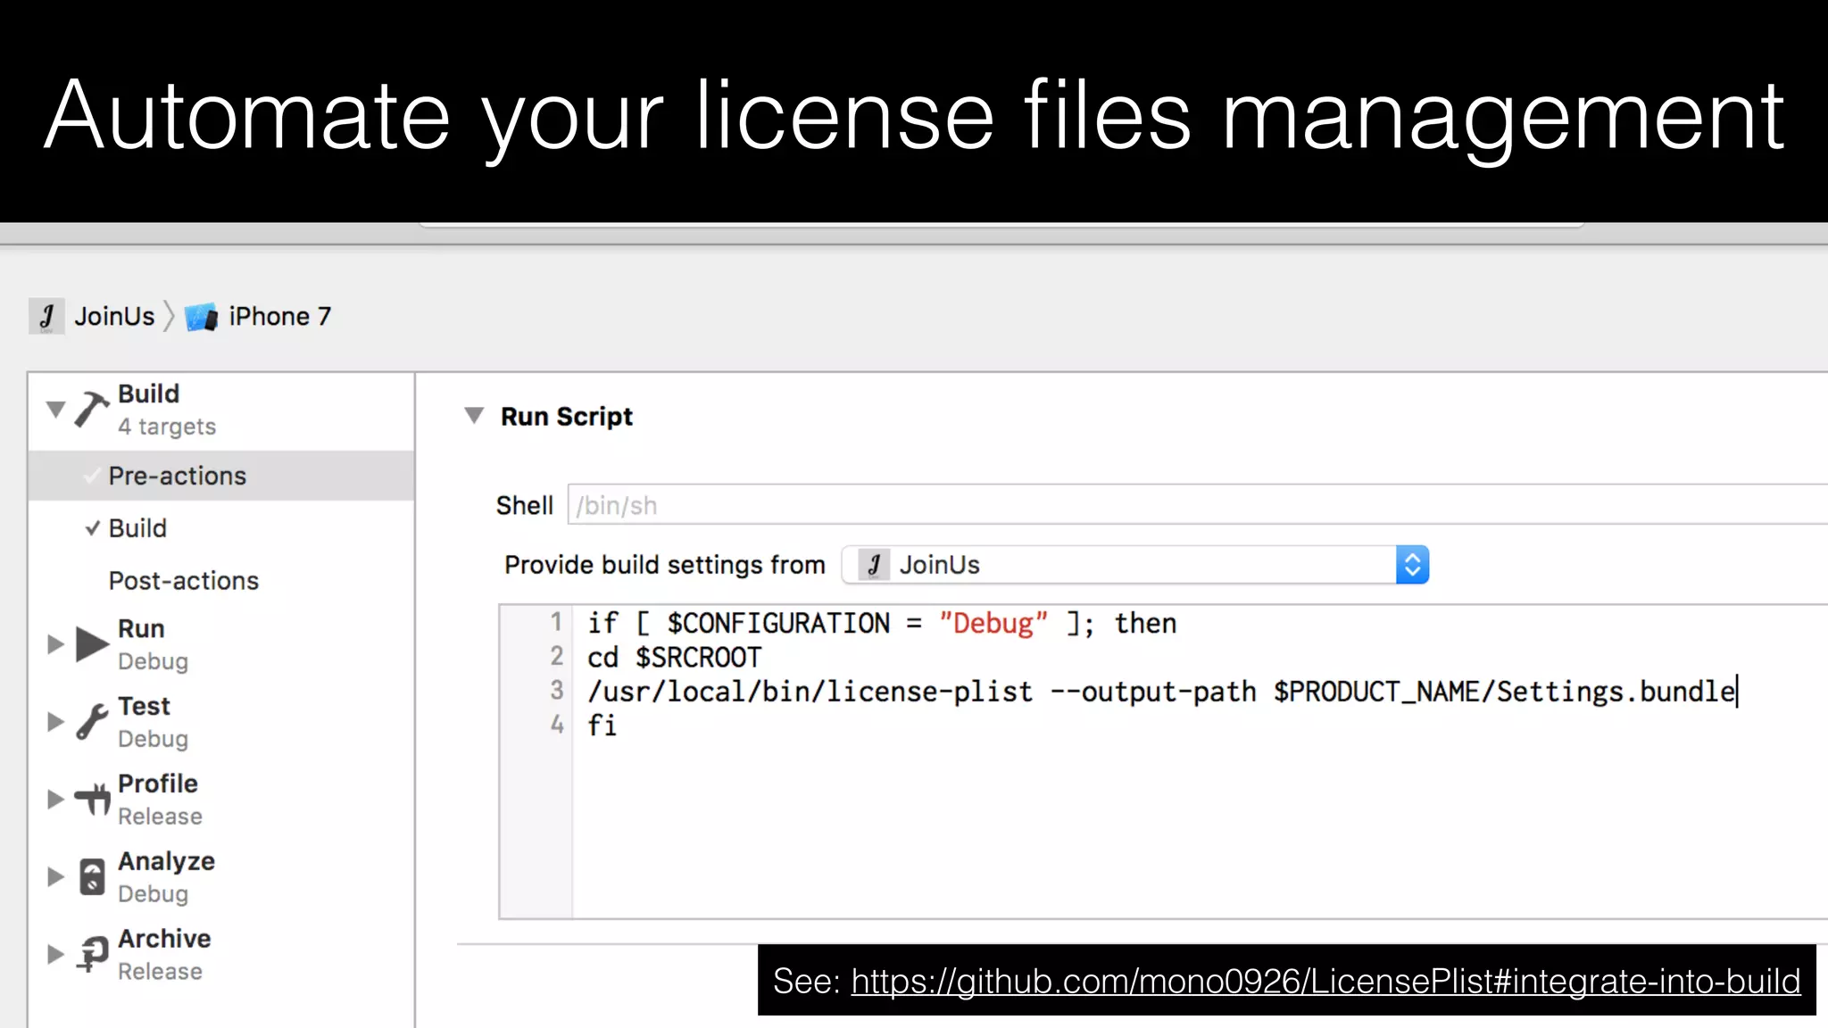This screenshot has height=1028, width=1828.
Task: Click the 'fi' script line
Action: (x=602, y=725)
